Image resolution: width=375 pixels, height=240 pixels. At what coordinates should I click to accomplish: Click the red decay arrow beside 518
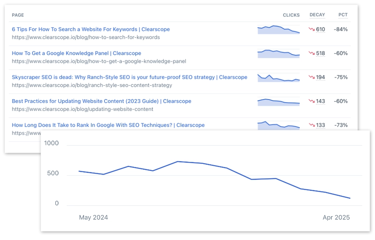click(x=311, y=53)
